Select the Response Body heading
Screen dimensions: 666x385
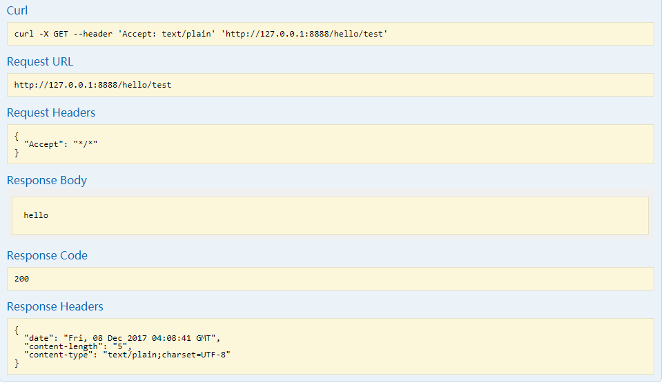[47, 180]
